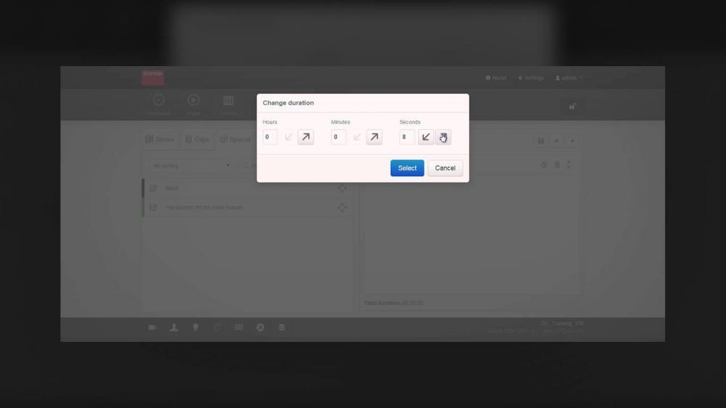Viewport: 726px width, 408px height.
Task: Increase the Seconds value with arrow button
Action: point(443,136)
